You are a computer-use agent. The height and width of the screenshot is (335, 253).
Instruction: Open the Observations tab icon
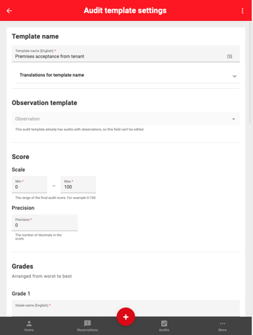88,323
